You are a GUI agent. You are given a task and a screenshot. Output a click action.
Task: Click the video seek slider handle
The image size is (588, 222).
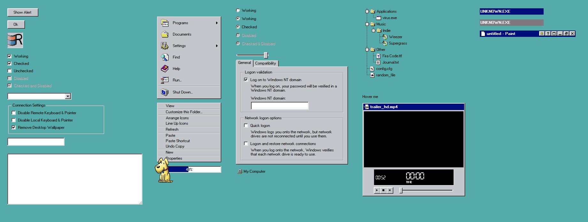click(x=401, y=190)
